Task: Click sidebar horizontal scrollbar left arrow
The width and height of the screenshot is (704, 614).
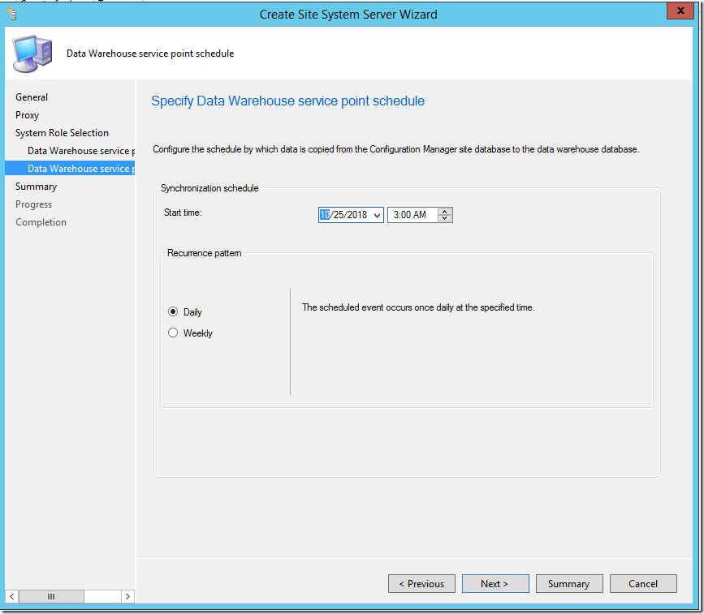Action: pyautogui.click(x=12, y=596)
